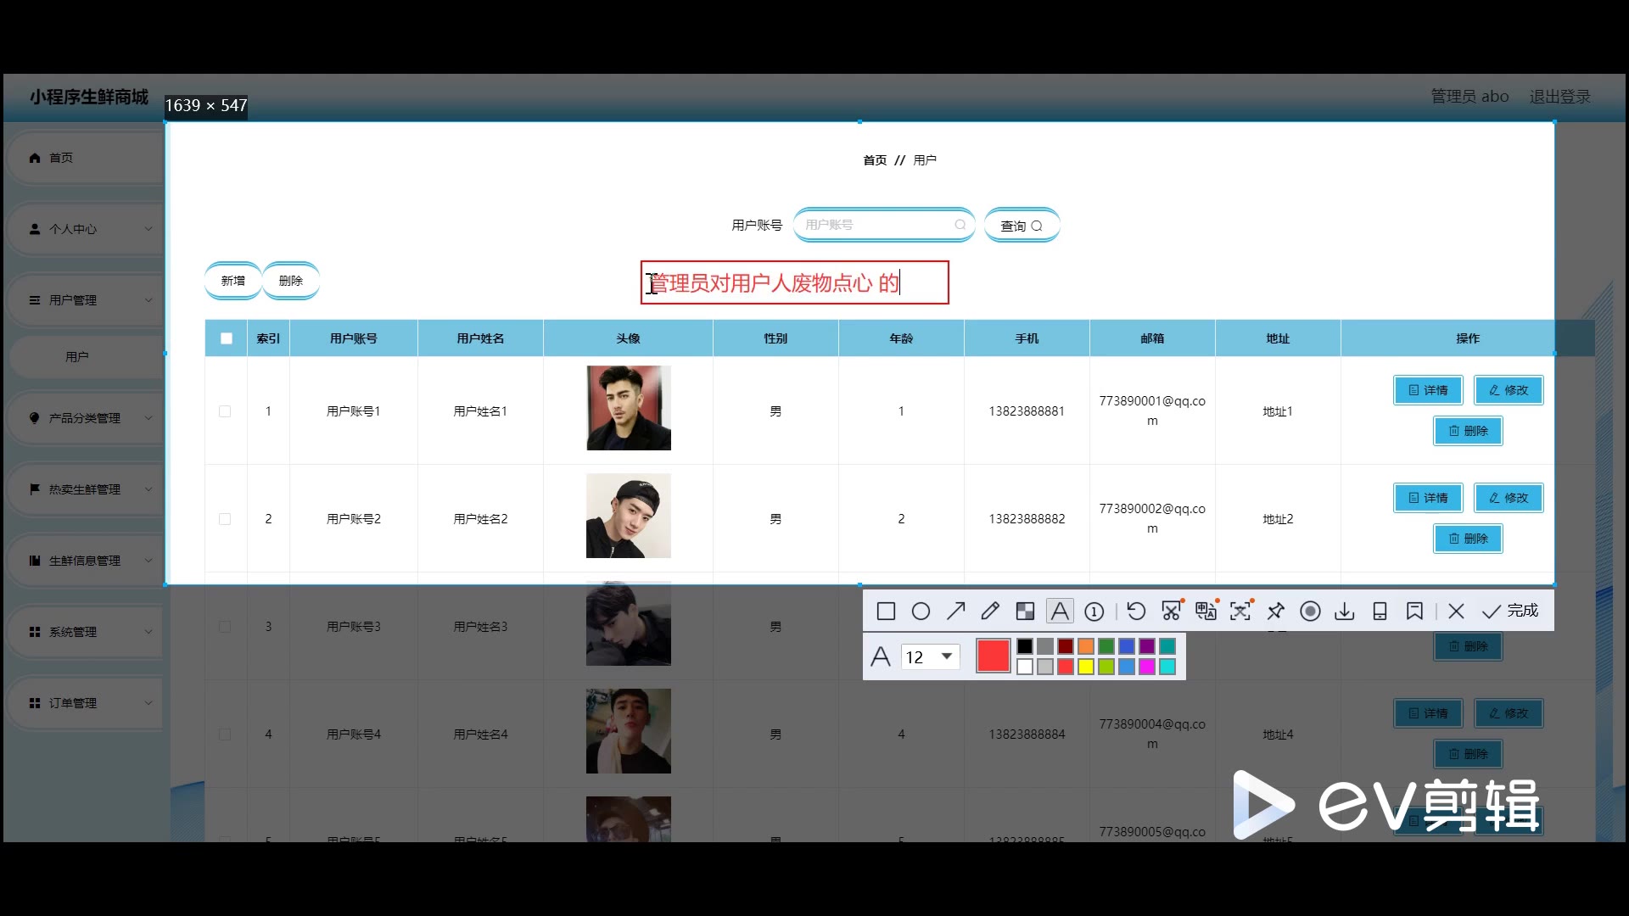
Task: Select the ellipse annotation tool
Action: coord(921,612)
